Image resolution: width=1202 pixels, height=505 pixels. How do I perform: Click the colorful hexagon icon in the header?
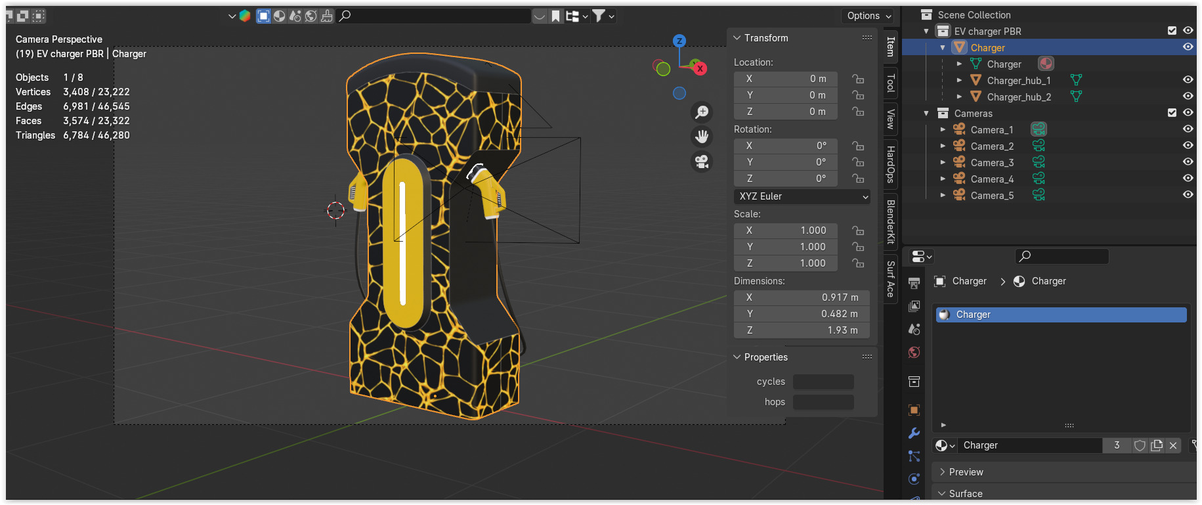[245, 16]
